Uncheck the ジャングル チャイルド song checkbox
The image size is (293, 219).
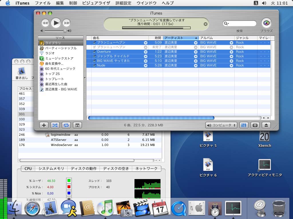[94, 56]
